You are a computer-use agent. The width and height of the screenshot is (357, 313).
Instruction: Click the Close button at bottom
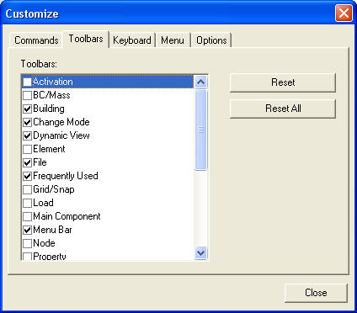[316, 293]
